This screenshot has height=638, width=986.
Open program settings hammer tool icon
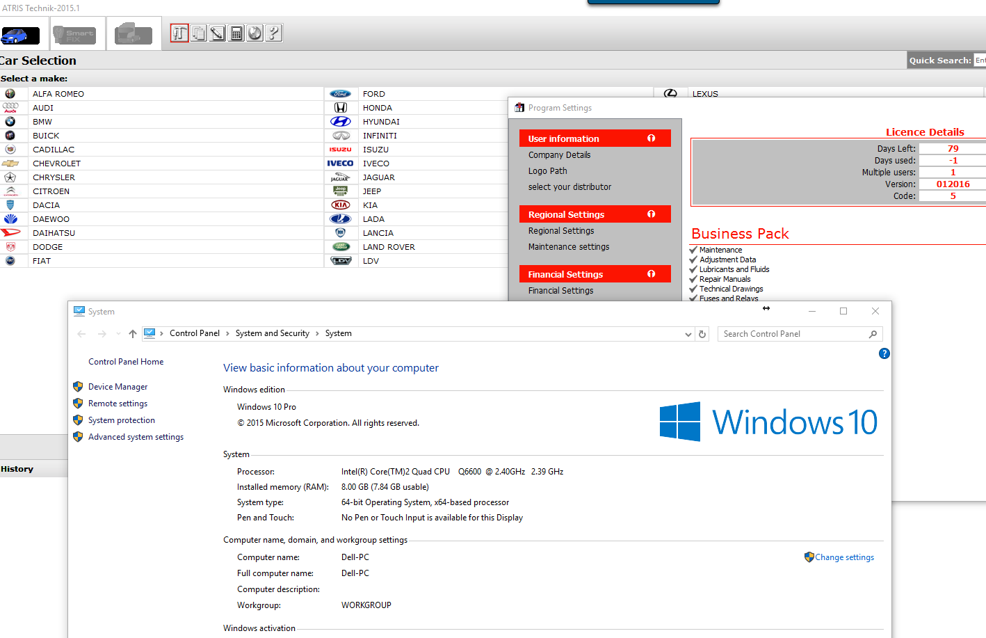tap(179, 33)
